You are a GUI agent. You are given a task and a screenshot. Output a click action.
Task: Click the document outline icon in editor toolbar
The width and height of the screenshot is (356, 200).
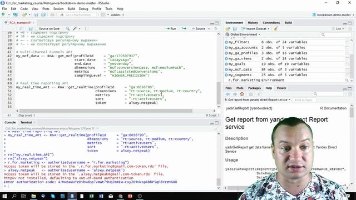(x=216, y=28)
